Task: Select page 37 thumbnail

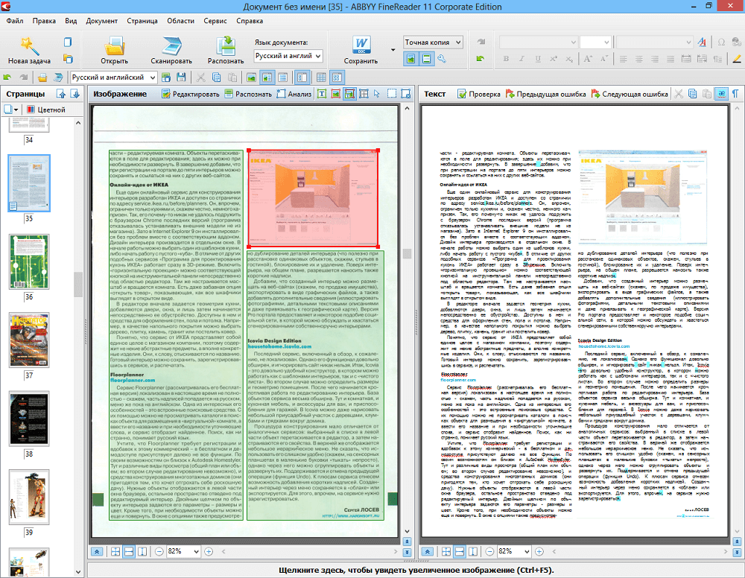Action: point(28,340)
